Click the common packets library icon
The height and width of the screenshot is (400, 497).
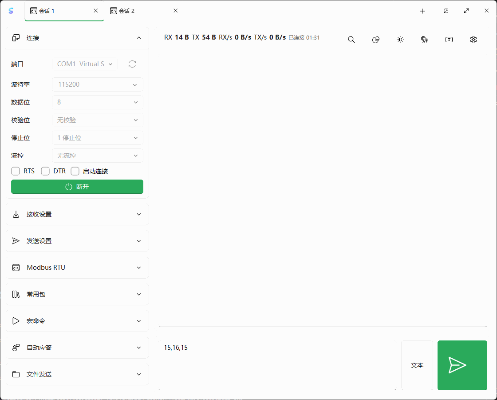16,294
